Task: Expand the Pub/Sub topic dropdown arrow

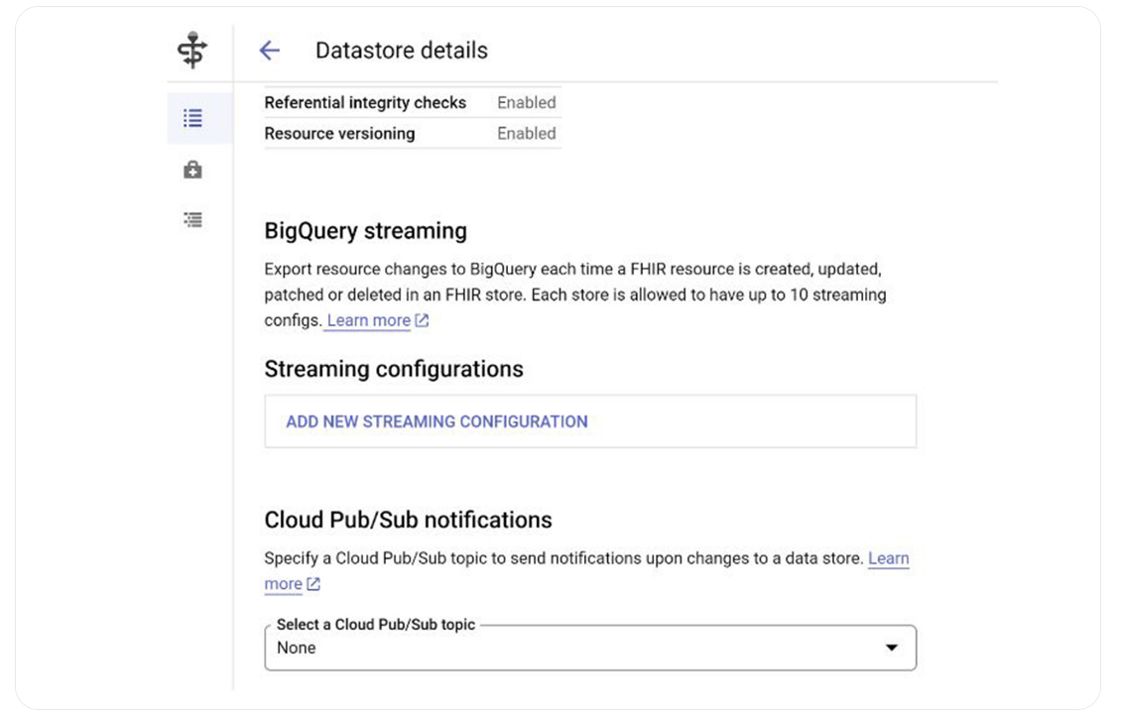Action: [891, 648]
